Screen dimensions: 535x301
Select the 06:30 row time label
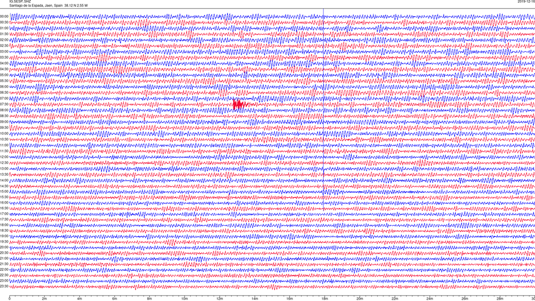(x=4, y=93)
